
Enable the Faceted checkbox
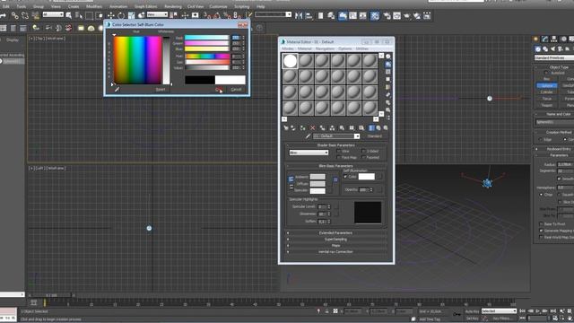coord(363,158)
